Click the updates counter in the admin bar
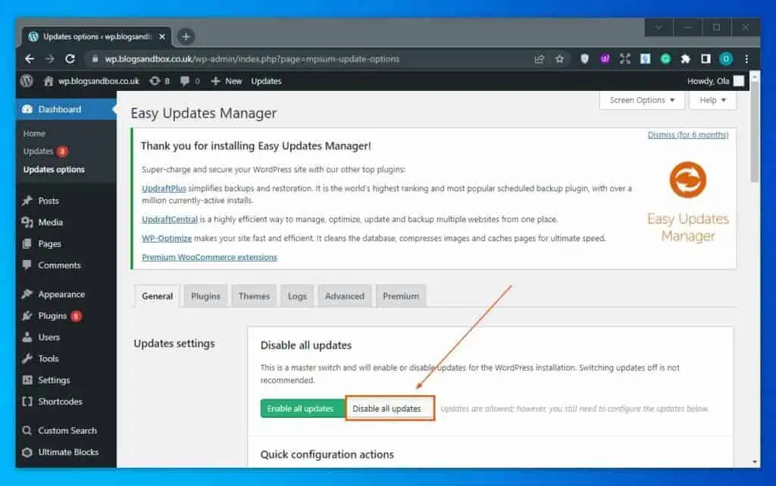 [x=158, y=81]
